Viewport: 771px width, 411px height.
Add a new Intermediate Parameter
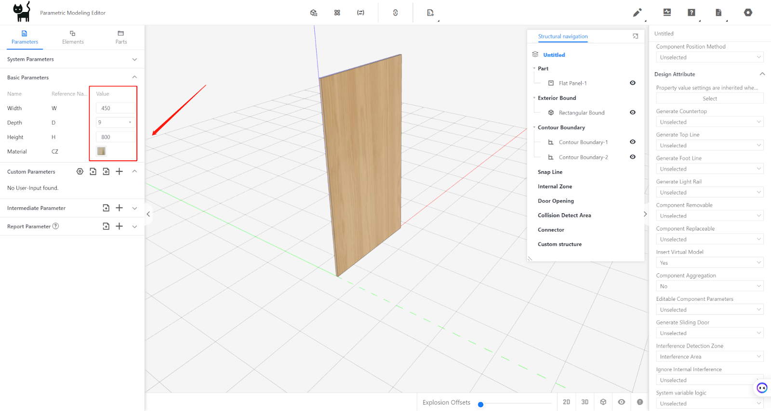click(x=120, y=208)
